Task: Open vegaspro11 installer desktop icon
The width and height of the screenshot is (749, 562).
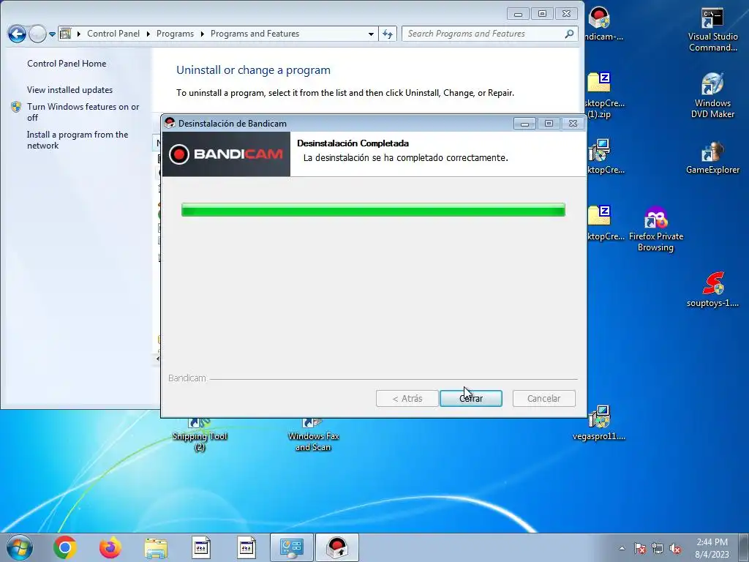Action: (x=599, y=423)
